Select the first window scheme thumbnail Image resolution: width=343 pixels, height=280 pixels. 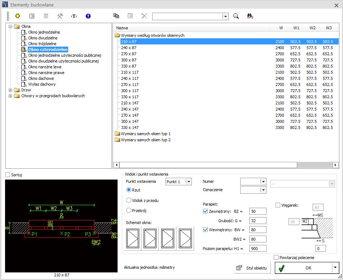pos(133,238)
